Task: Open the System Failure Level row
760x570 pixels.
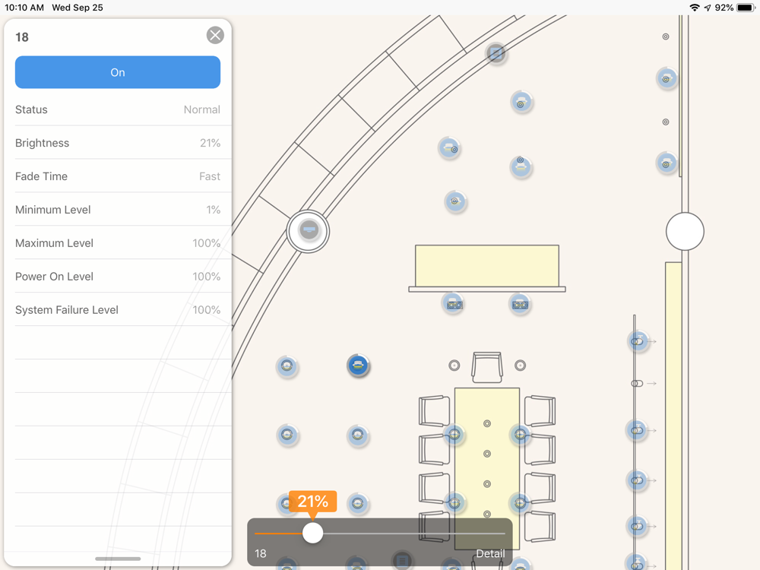Action: [118, 310]
